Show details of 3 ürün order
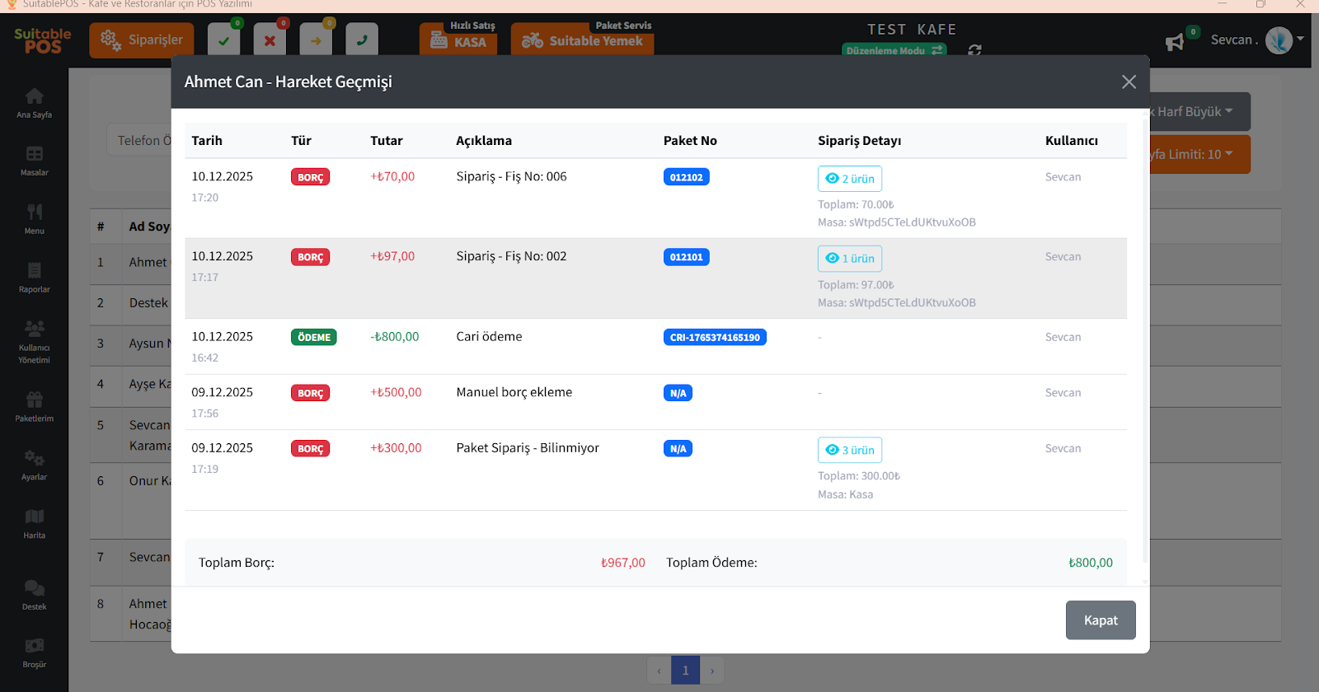 (x=850, y=451)
